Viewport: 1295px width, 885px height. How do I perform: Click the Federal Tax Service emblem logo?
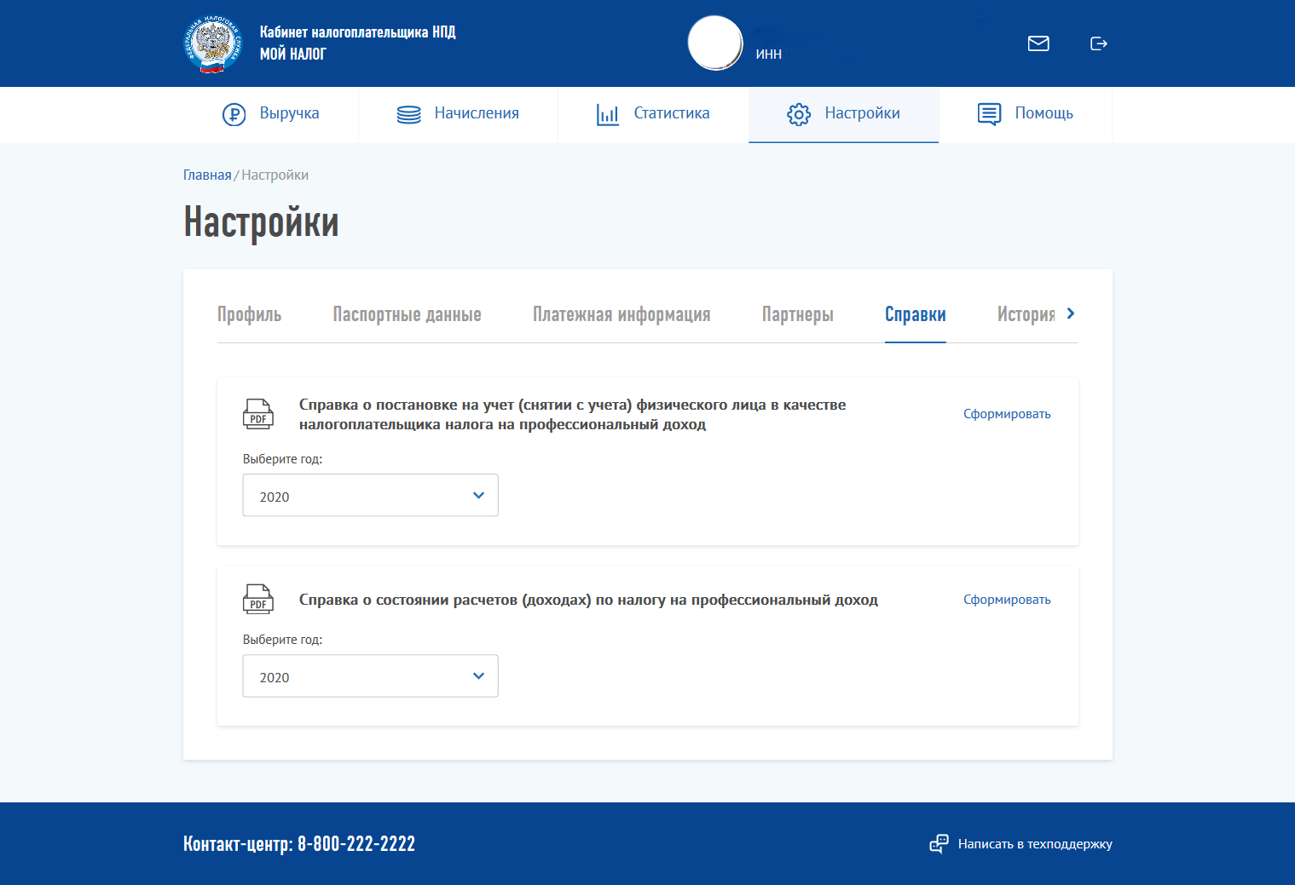[213, 43]
